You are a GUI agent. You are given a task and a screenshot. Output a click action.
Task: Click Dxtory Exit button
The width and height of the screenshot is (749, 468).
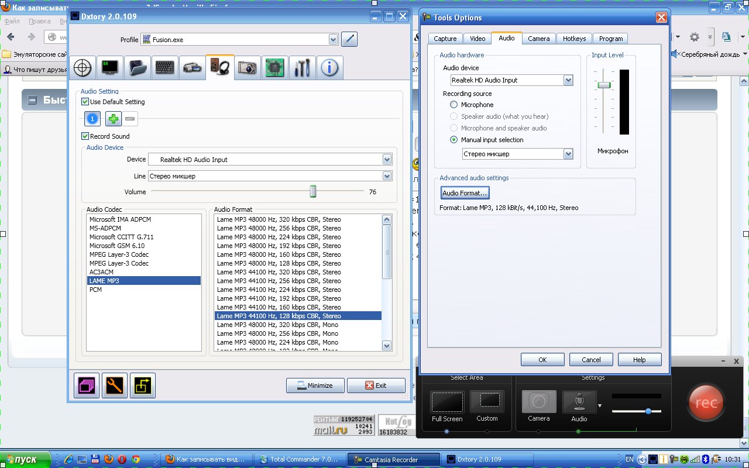[376, 386]
